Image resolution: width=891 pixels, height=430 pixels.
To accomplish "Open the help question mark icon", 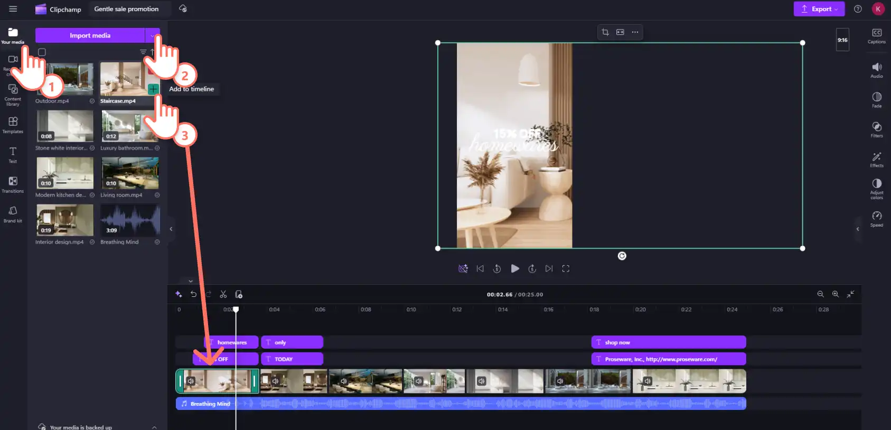I will (x=858, y=9).
